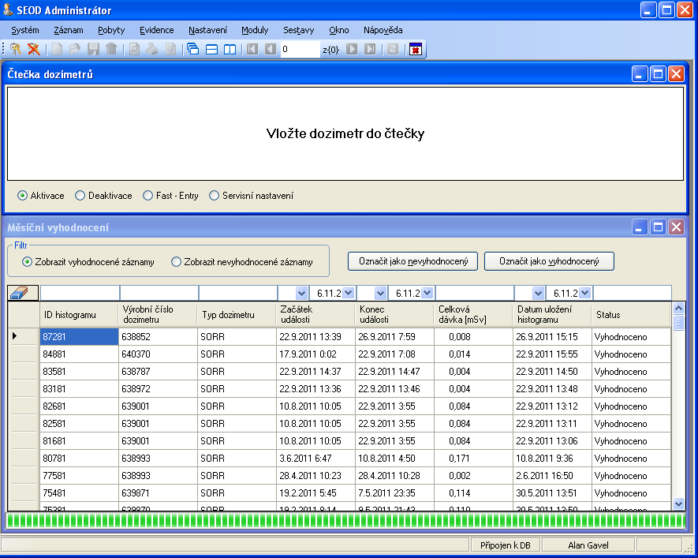698x558 pixels.
Task: Sort by ID histogramu column header
Action: 79,314
